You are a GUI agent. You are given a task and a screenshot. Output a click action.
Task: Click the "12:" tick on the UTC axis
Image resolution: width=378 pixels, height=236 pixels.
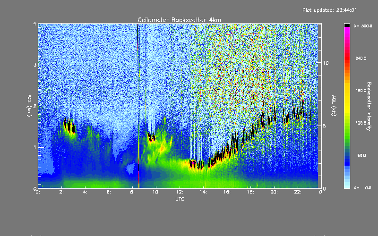click(x=180, y=192)
